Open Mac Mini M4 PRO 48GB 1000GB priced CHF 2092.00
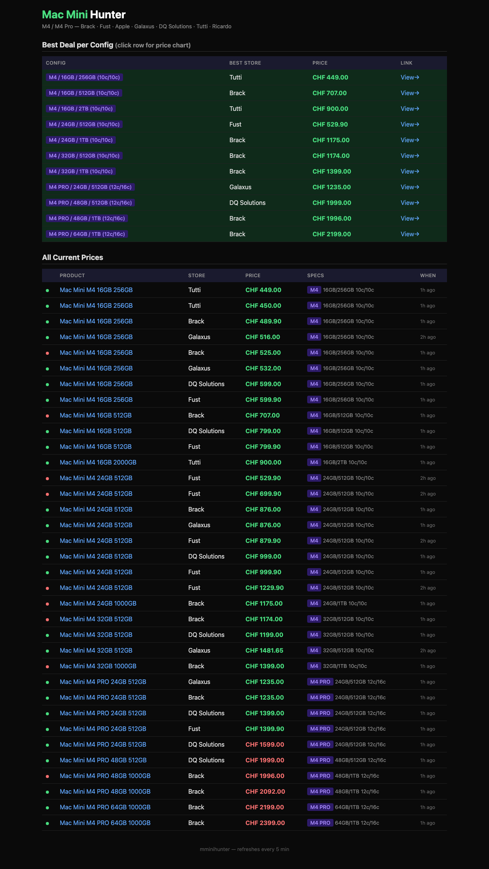Image resolution: width=489 pixels, height=869 pixels. tap(105, 791)
